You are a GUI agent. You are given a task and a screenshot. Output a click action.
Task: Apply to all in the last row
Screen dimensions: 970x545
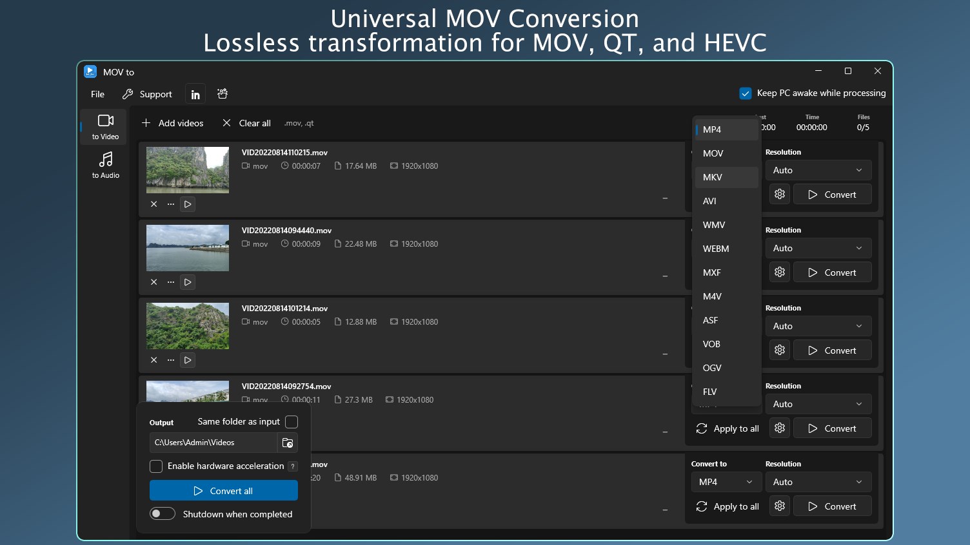727,506
